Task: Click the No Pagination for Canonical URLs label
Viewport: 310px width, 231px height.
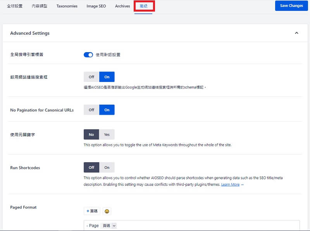Action: [x=42, y=110]
